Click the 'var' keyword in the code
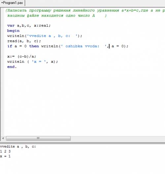This screenshot has width=165, height=174. (11, 26)
